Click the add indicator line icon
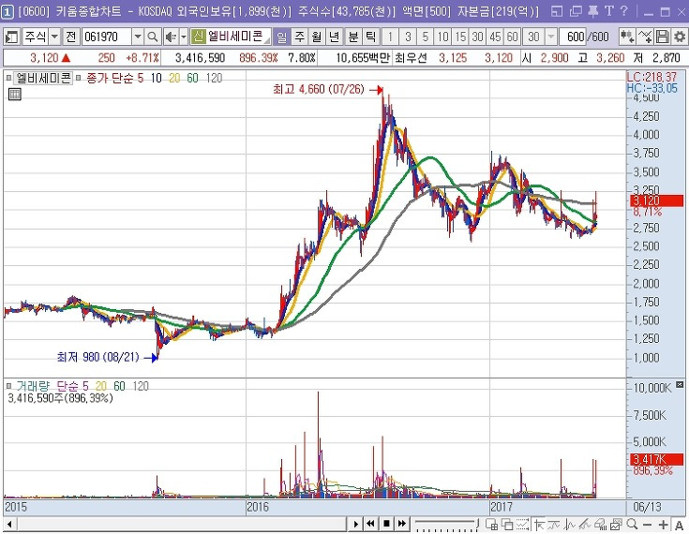The width and height of the screenshot is (689, 534). click(645, 37)
